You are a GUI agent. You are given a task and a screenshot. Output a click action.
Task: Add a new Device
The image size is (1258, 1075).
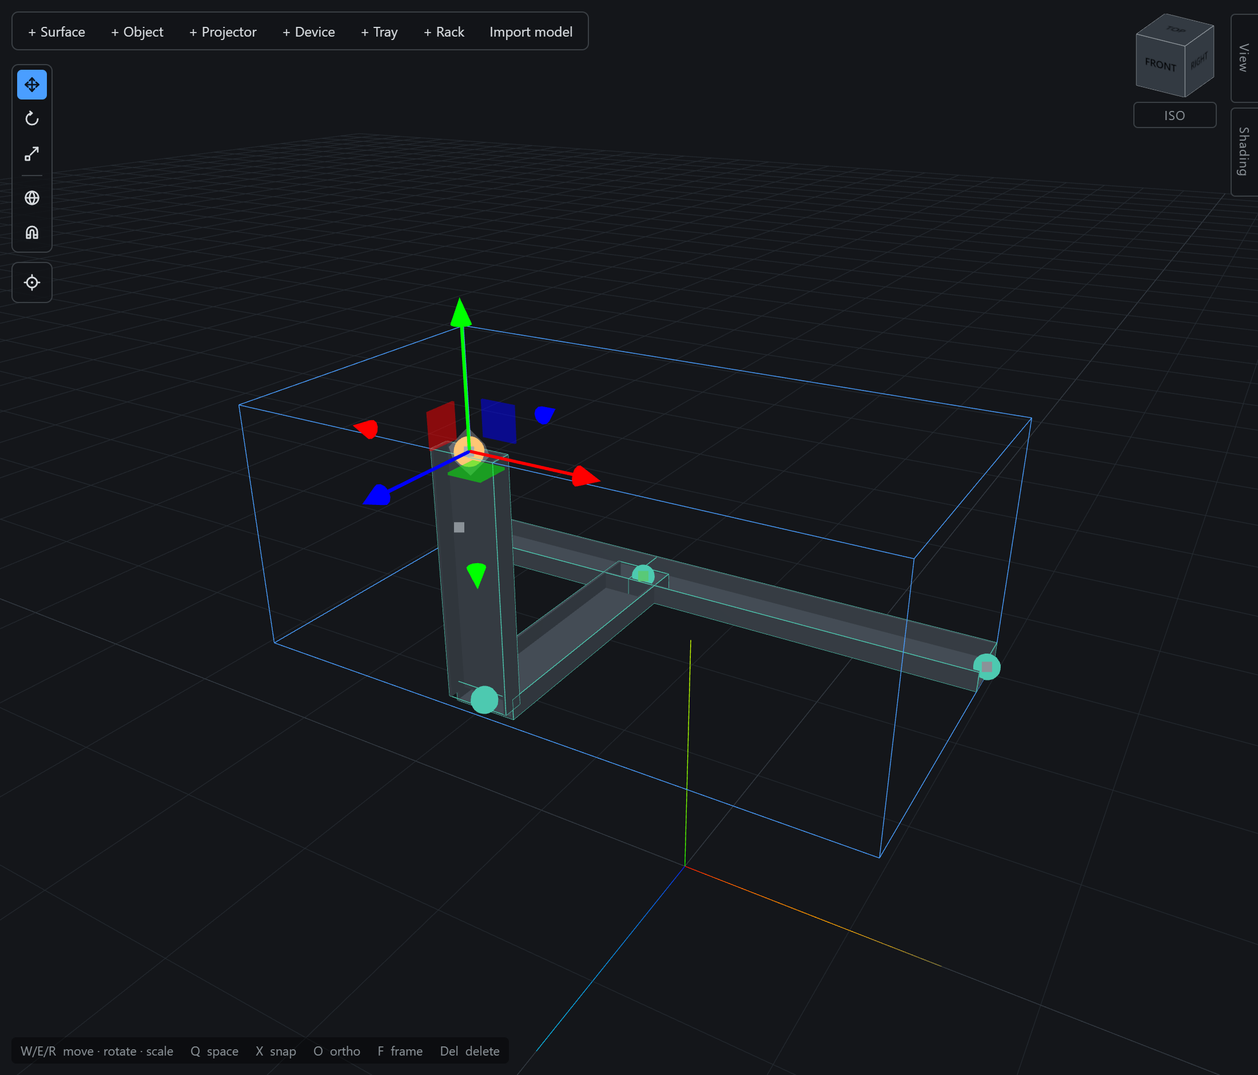tap(308, 31)
